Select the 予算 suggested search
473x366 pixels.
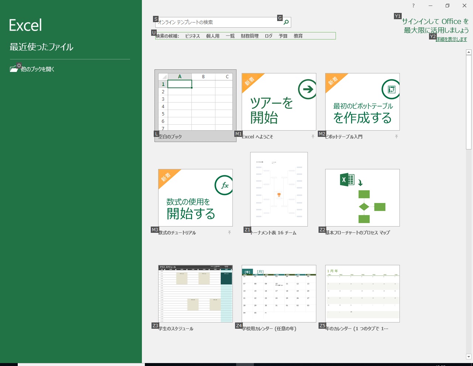pyautogui.click(x=283, y=36)
